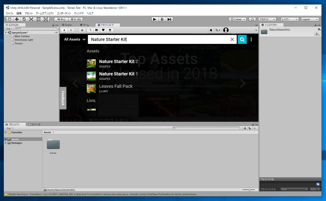326x201 pixels.
Task: Switch to the ゲーム tab
Action: [x=85, y=25]
